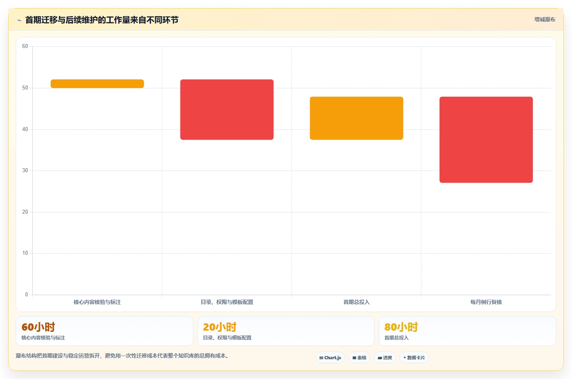The height and width of the screenshot is (379, 572).
Task: Click the orange 首期总投入 bar
Action: pyautogui.click(x=356, y=118)
